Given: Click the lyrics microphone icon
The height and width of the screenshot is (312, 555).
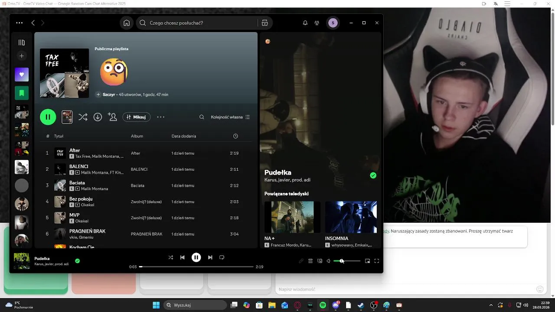Looking at the screenshot, I should tap(301, 261).
